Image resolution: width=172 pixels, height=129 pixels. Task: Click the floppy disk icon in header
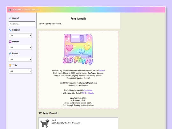coord(10,10)
